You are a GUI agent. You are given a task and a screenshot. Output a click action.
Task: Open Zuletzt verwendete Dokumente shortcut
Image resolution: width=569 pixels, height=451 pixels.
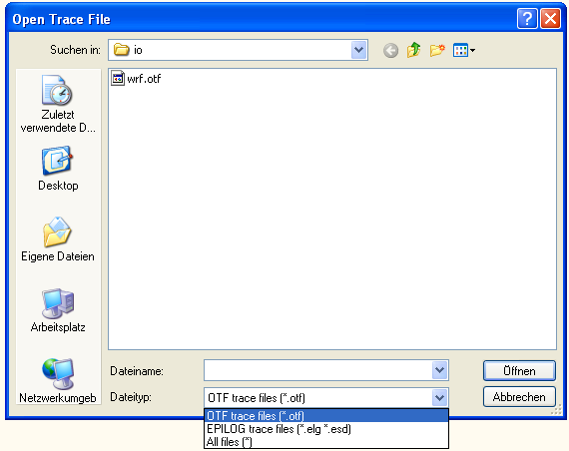(58, 104)
